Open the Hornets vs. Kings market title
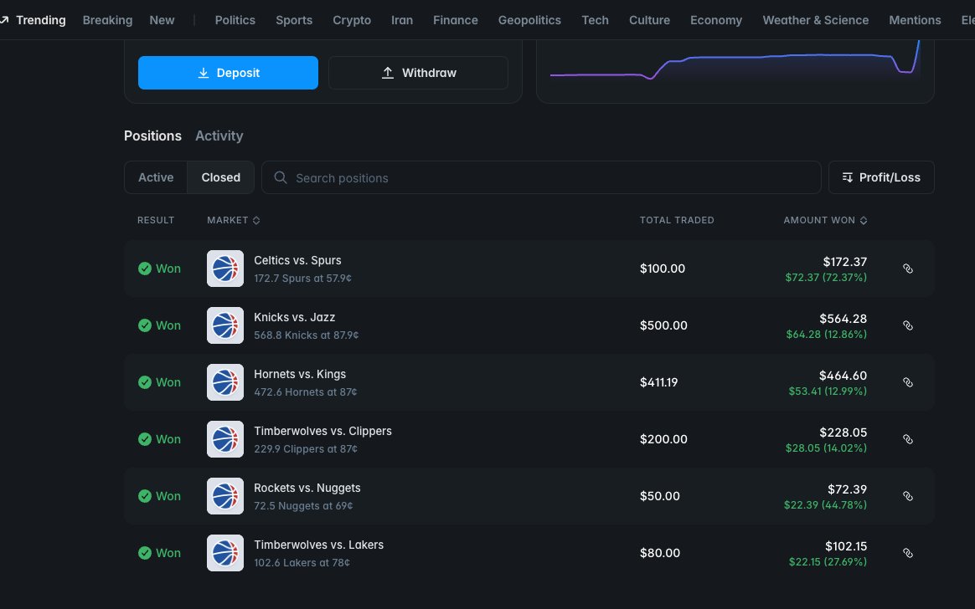The height and width of the screenshot is (609, 975). point(300,374)
